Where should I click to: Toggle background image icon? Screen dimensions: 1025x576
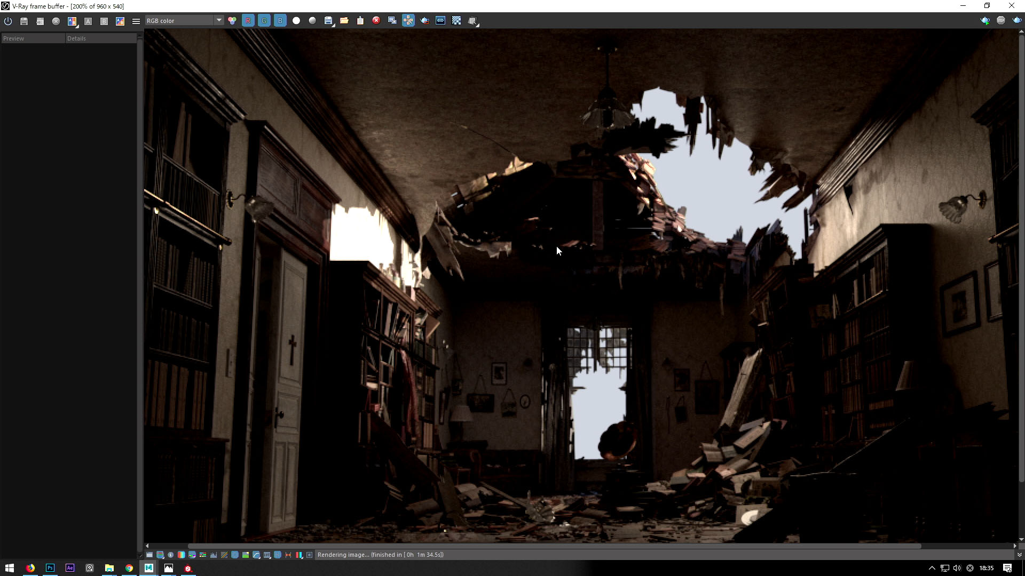[x=246, y=555]
